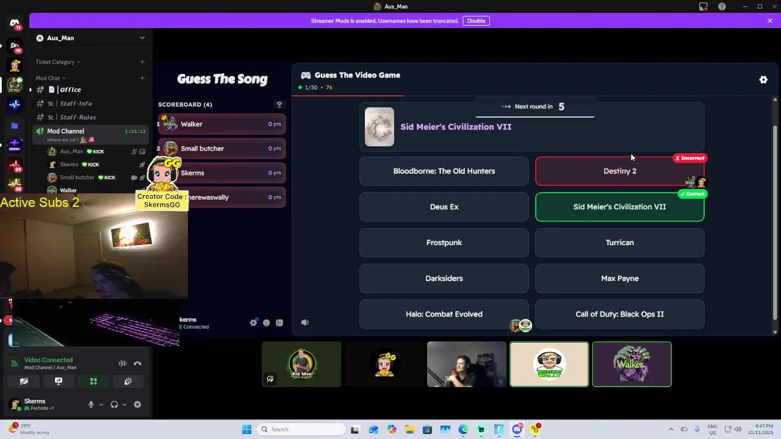
Task: Disconnect from voice call hang-up icon
Action: [x=138, y=363]
